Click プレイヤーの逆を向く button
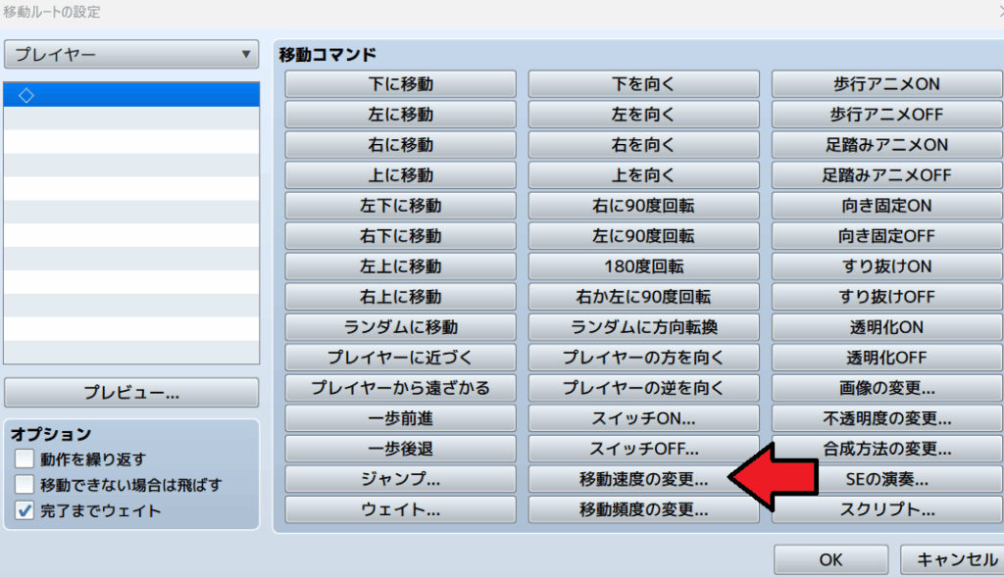Screen dimensions: 1004x577 pyautogui.click(x=644, y=388)
